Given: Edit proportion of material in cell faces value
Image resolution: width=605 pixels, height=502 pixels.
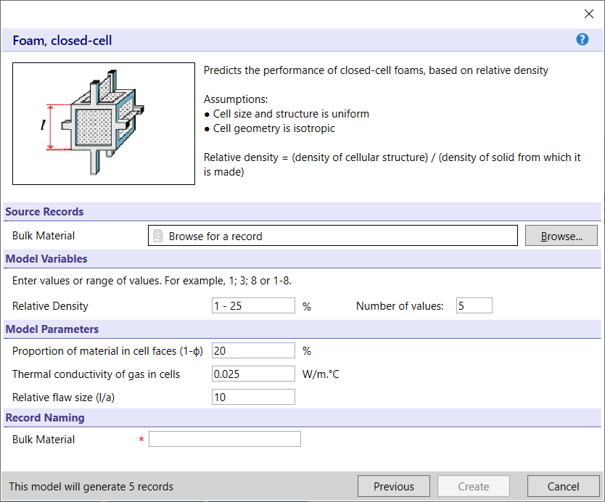Looking at the screenshot, I should click(253, 351).
